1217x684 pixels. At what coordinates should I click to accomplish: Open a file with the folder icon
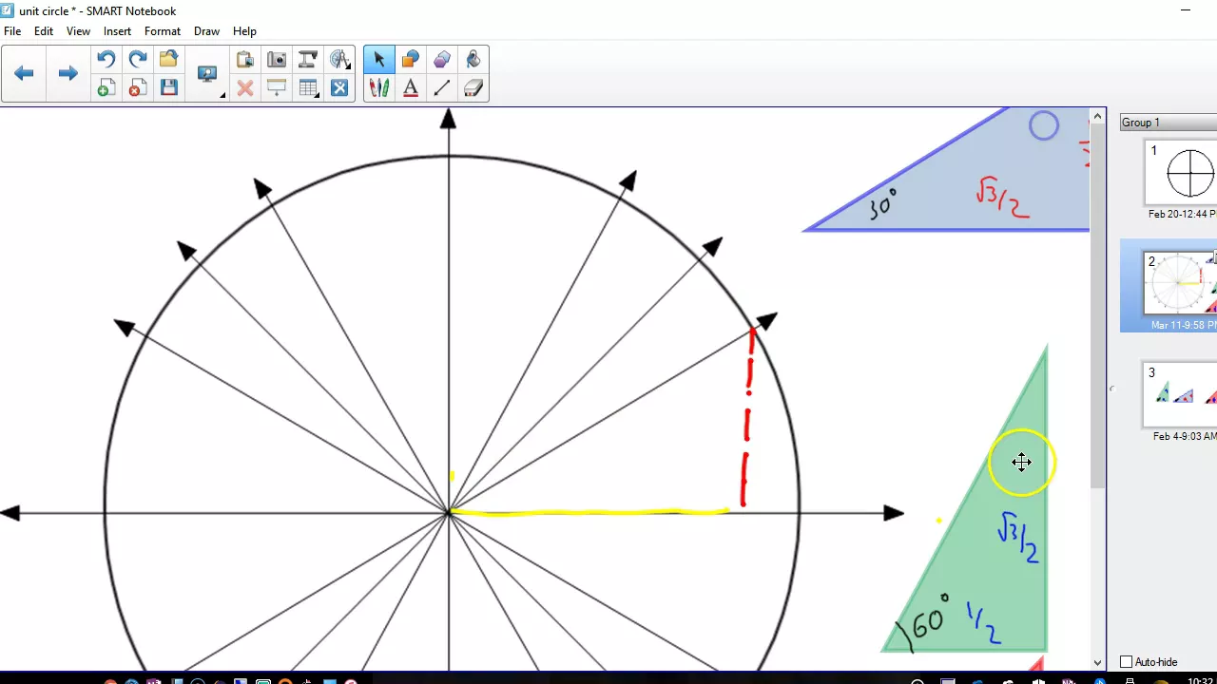pos(168,59)
